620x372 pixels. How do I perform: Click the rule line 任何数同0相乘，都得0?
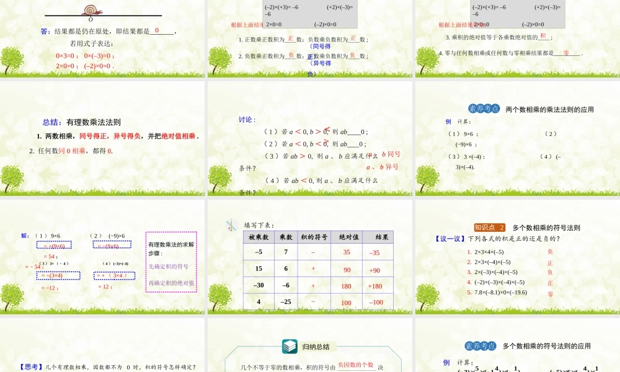tap(71, 151)
